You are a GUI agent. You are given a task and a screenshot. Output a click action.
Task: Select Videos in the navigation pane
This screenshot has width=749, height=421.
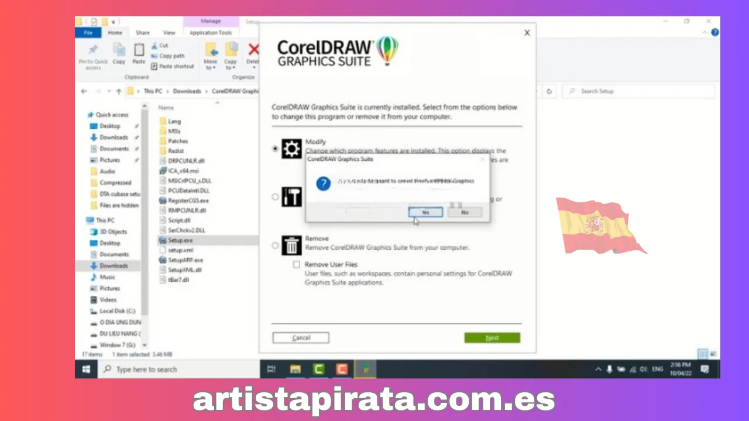click(x=108, y=300)
